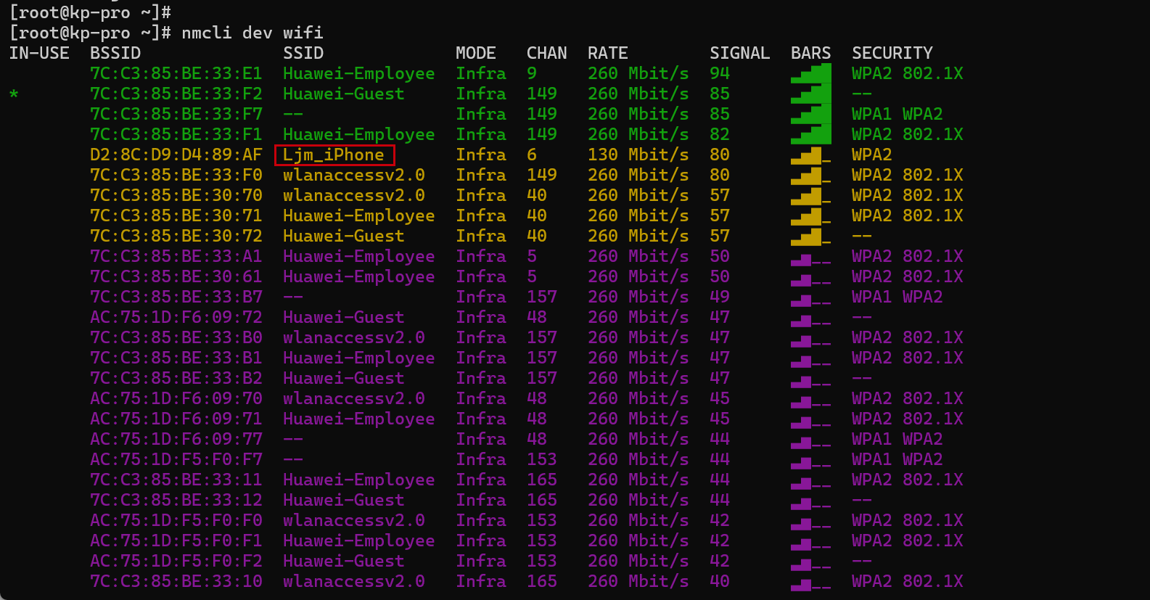
Task: Click the channel value 6
Action: [x=532, y=155]
